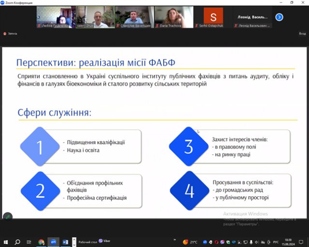309x247 pixels.
Task: Switch to Microsoft Word from taskbar
Action: tap(65, 242)
